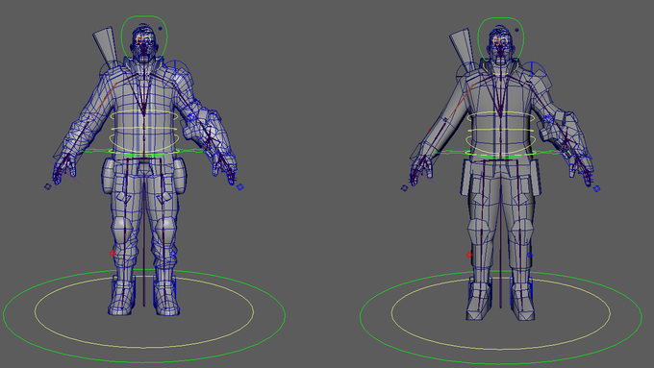Screen dimensions: 654x368
Task: Pick left character's red eye control circle
Action: click(140, 40)
